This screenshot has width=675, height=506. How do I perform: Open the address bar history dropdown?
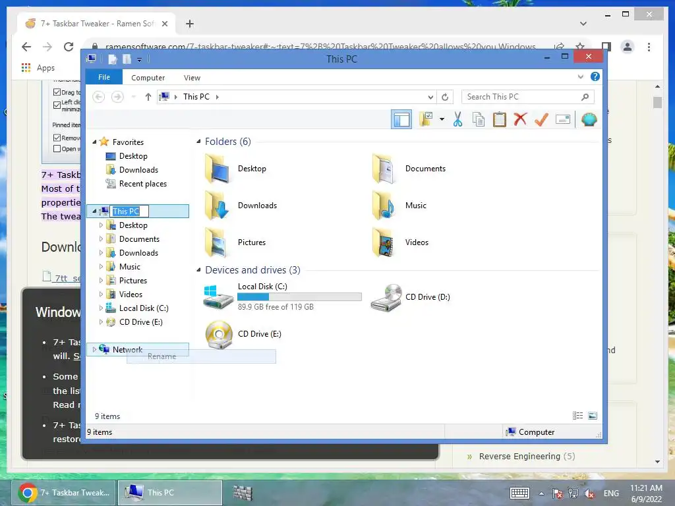click(430, 98)
